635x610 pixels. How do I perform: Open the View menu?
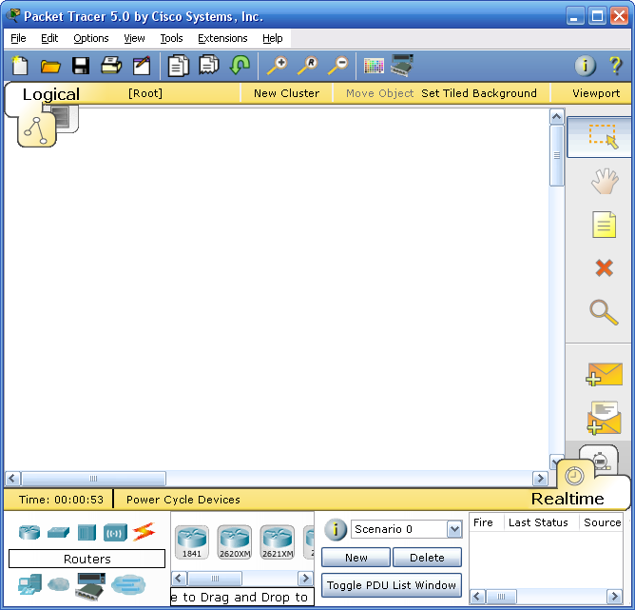pyautogui.click(x=134, y=38)
